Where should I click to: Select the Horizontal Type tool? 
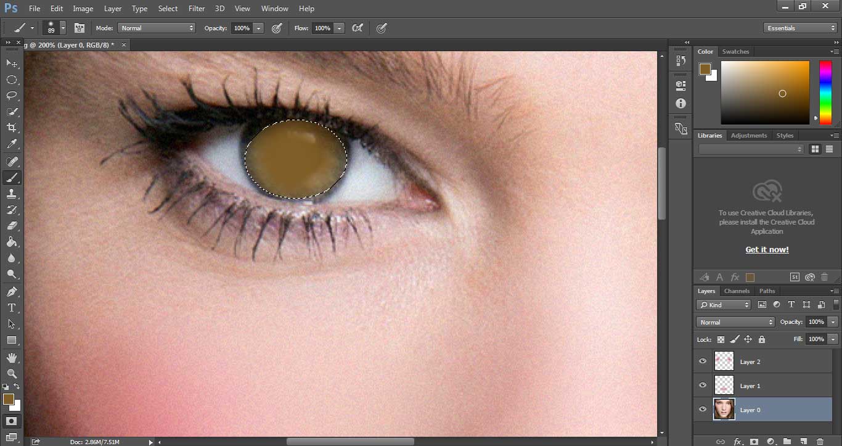12,308
